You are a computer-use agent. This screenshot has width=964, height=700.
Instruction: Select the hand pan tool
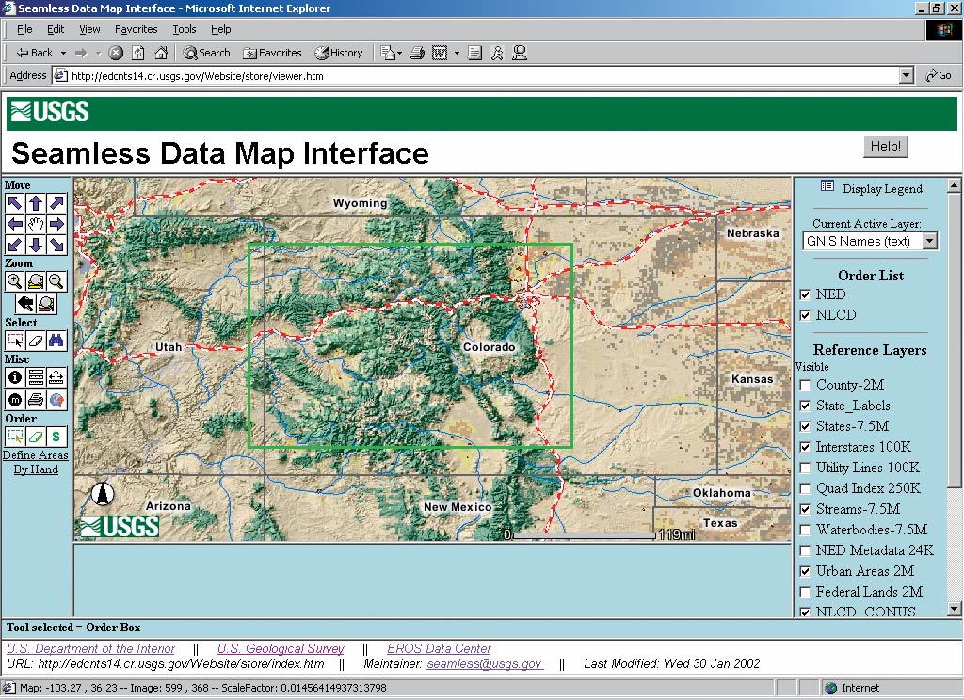point(36,223)
